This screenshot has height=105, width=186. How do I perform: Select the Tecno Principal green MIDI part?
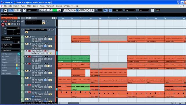tap(81, 59)
